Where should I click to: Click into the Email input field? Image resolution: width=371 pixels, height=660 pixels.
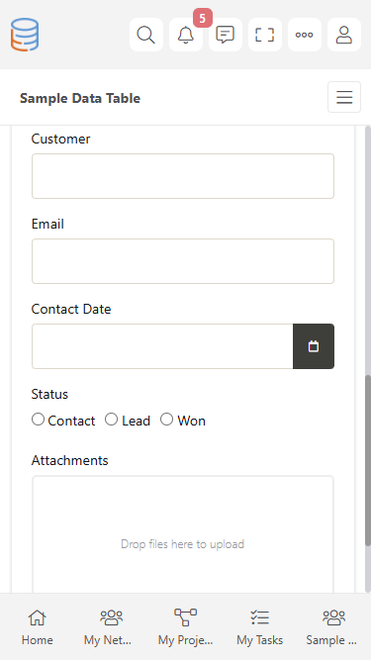coord(183,261)
